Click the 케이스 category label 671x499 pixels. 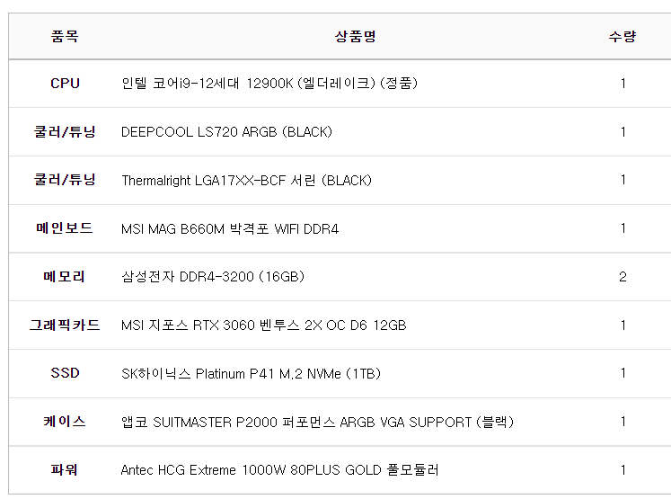tap(65, 422)
